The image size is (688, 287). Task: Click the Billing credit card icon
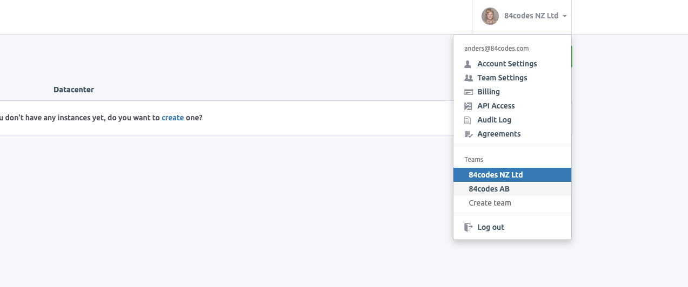pyautogui.click(x=469, y=92)
